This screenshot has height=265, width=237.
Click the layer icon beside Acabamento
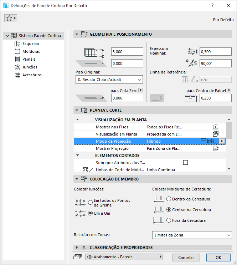point(77,257)
